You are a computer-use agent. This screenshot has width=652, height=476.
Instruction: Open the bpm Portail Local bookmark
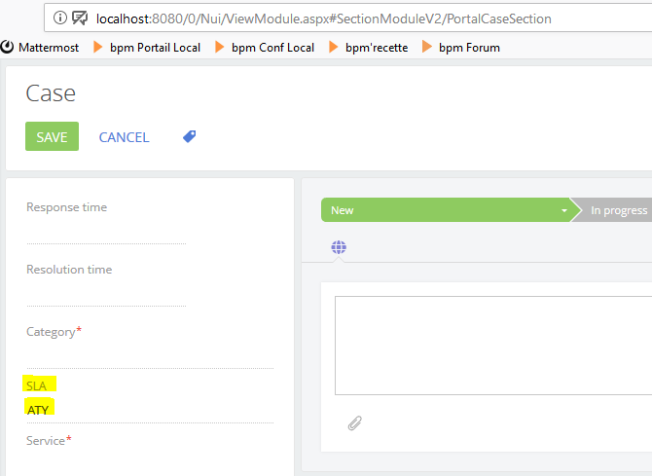(147, 47)
